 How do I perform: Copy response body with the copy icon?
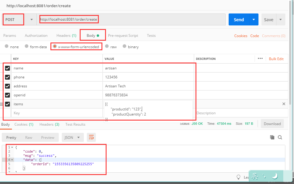pyautogui.click(x=272, y=137)
